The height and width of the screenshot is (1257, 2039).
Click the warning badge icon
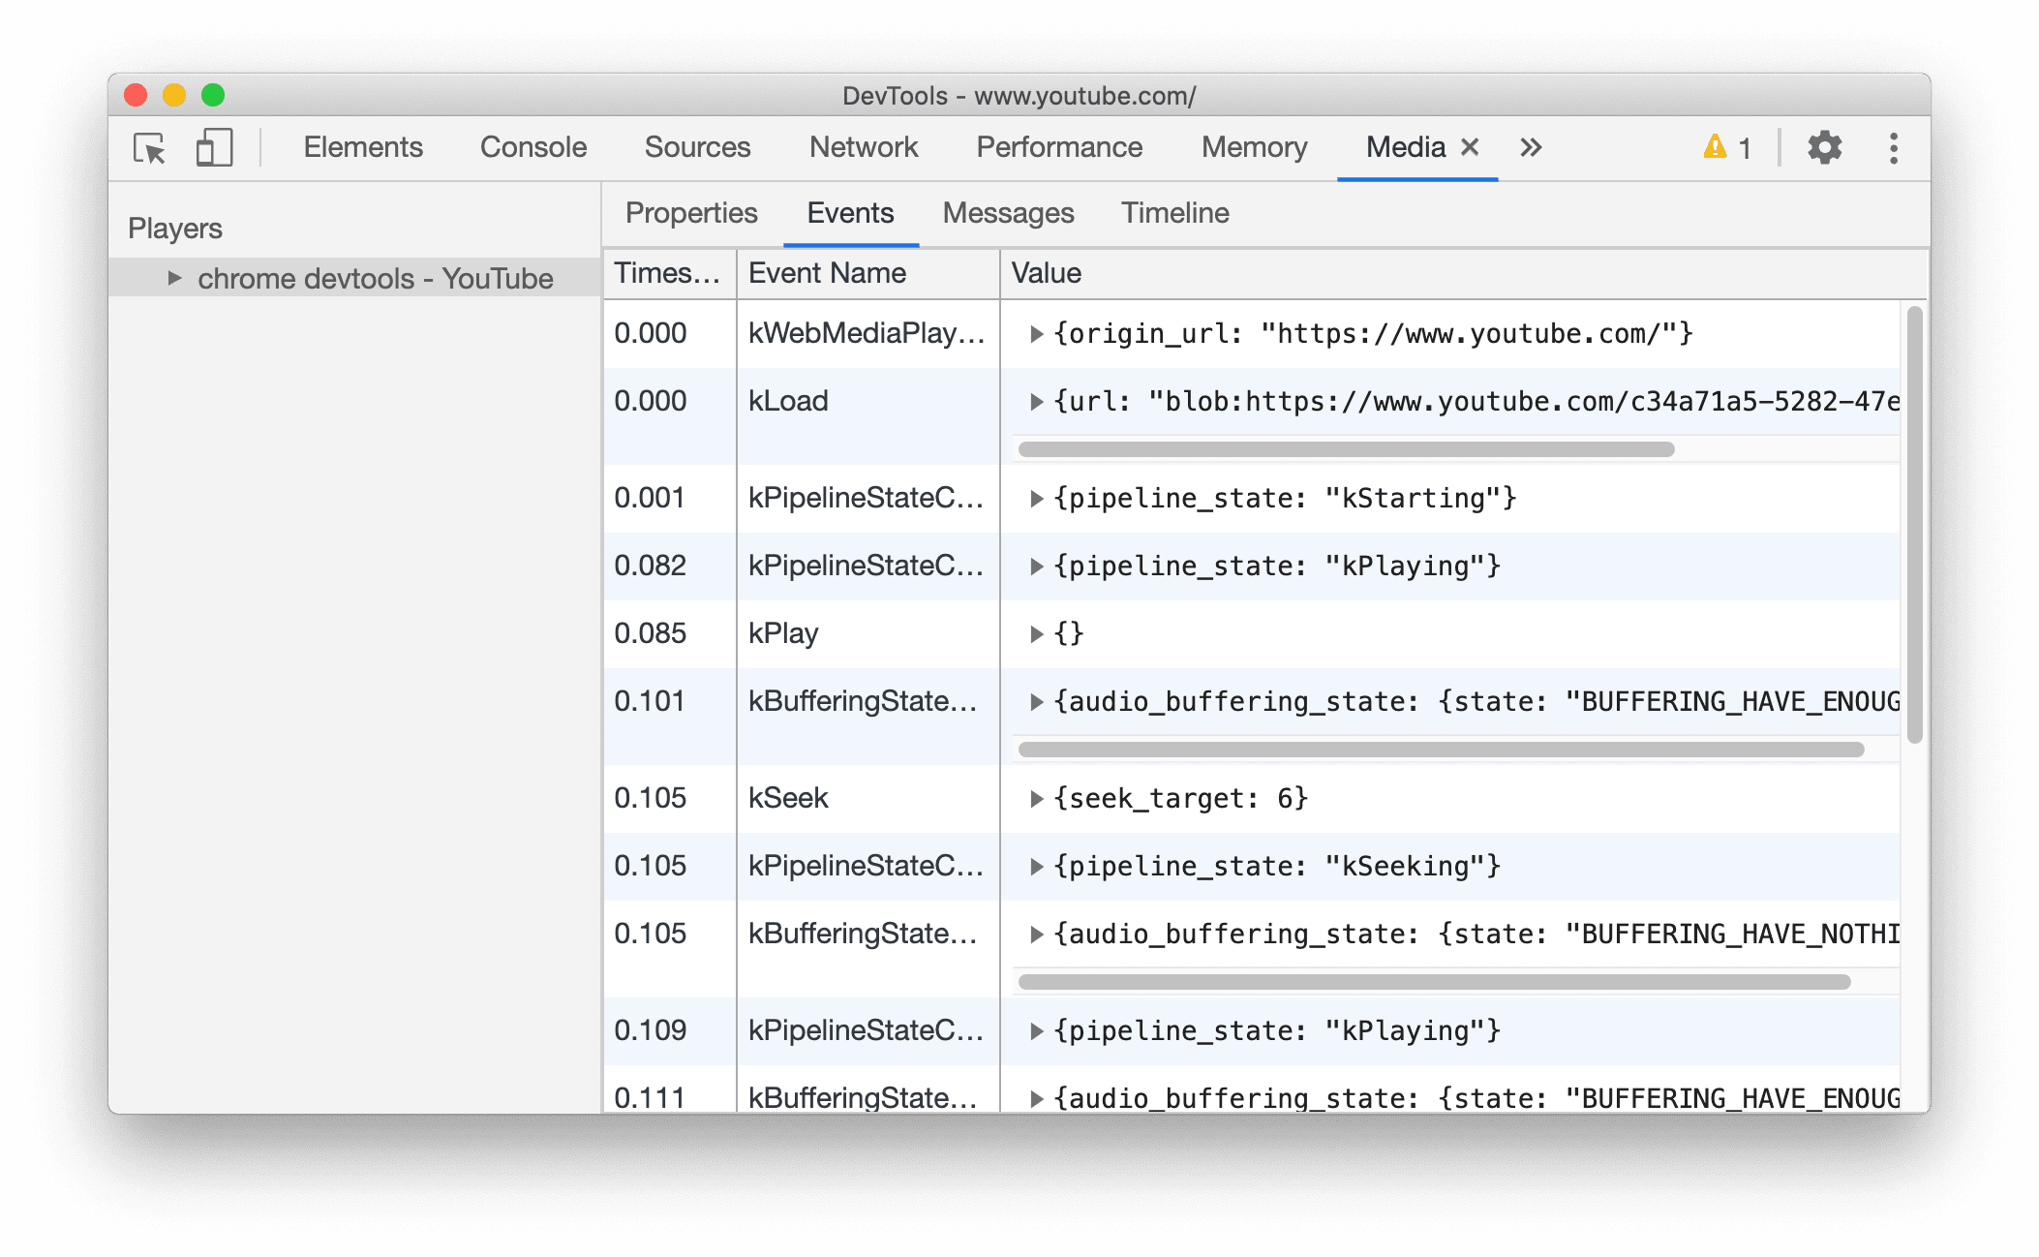click(1716, 148)
